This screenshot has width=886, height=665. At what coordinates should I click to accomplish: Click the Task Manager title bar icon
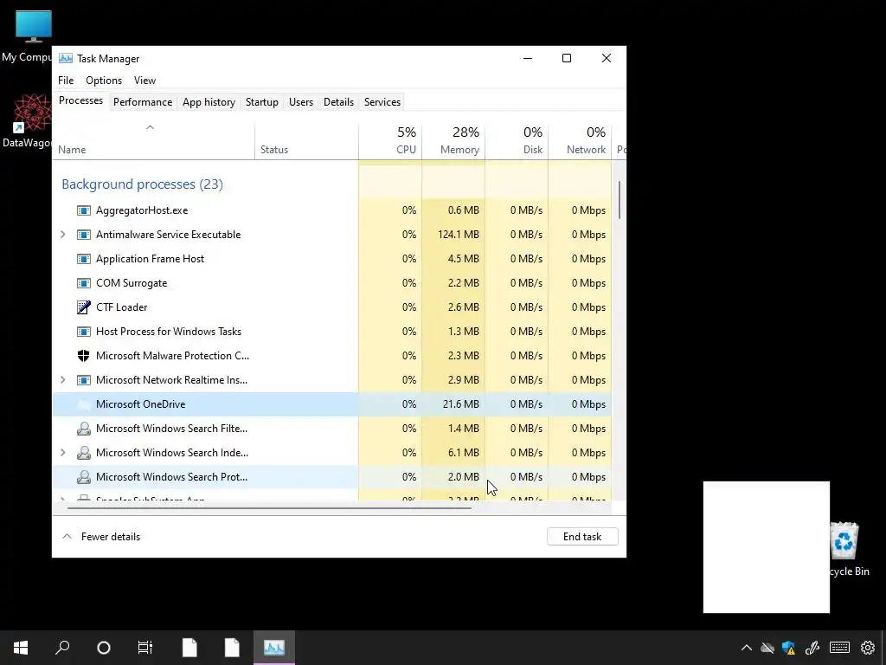click(x=66, y=58)
